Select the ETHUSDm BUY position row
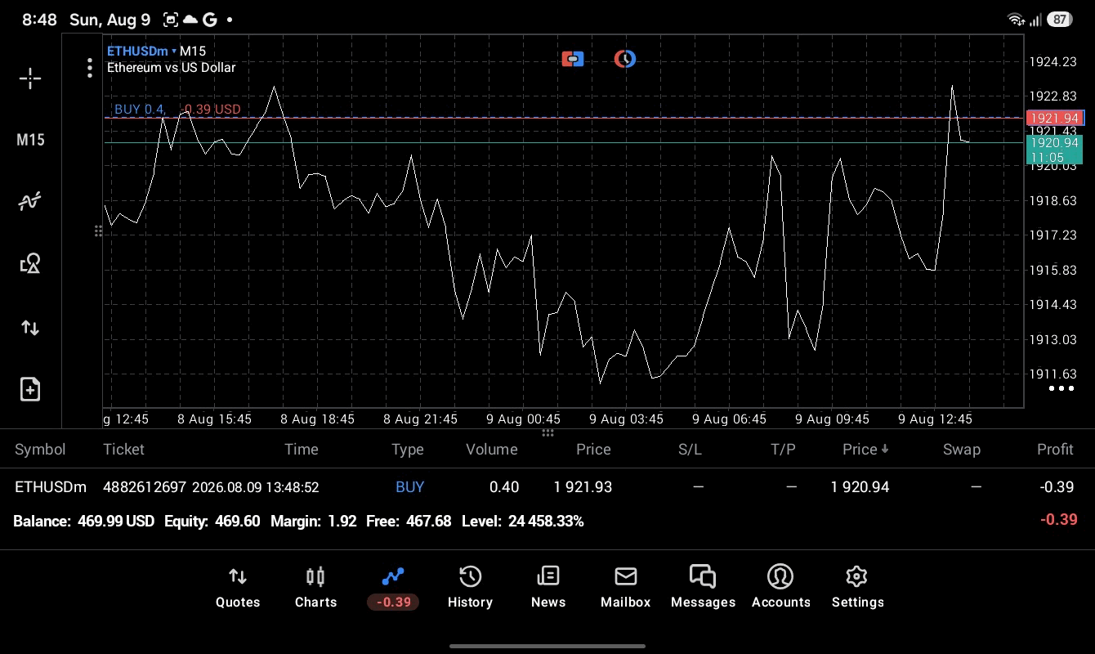This screenshot has height=654, width=1095. (547, 486)
